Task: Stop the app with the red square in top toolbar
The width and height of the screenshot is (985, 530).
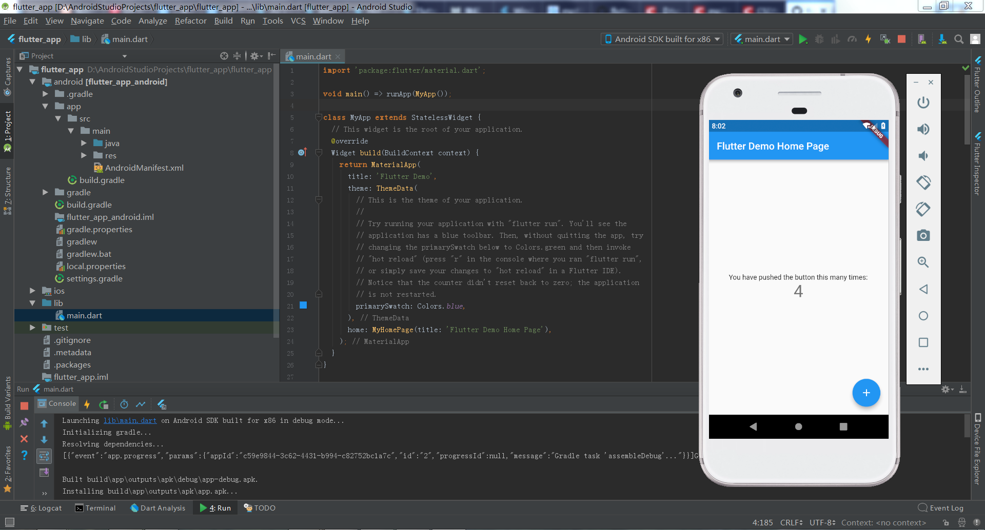Action: [901, 39]
